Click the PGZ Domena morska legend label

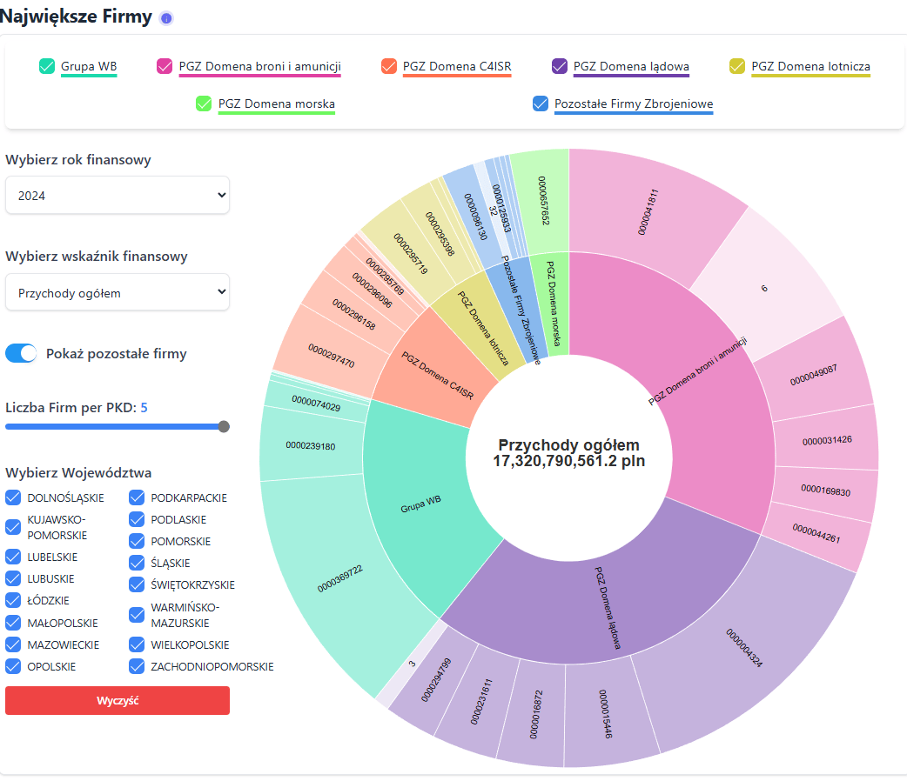tap(277, 103)
